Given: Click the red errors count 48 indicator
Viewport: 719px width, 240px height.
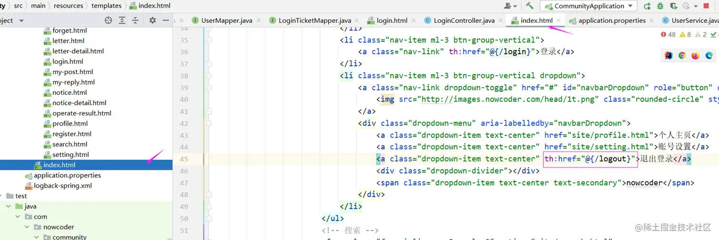Looking at the screenshot, I should (668, 34).
